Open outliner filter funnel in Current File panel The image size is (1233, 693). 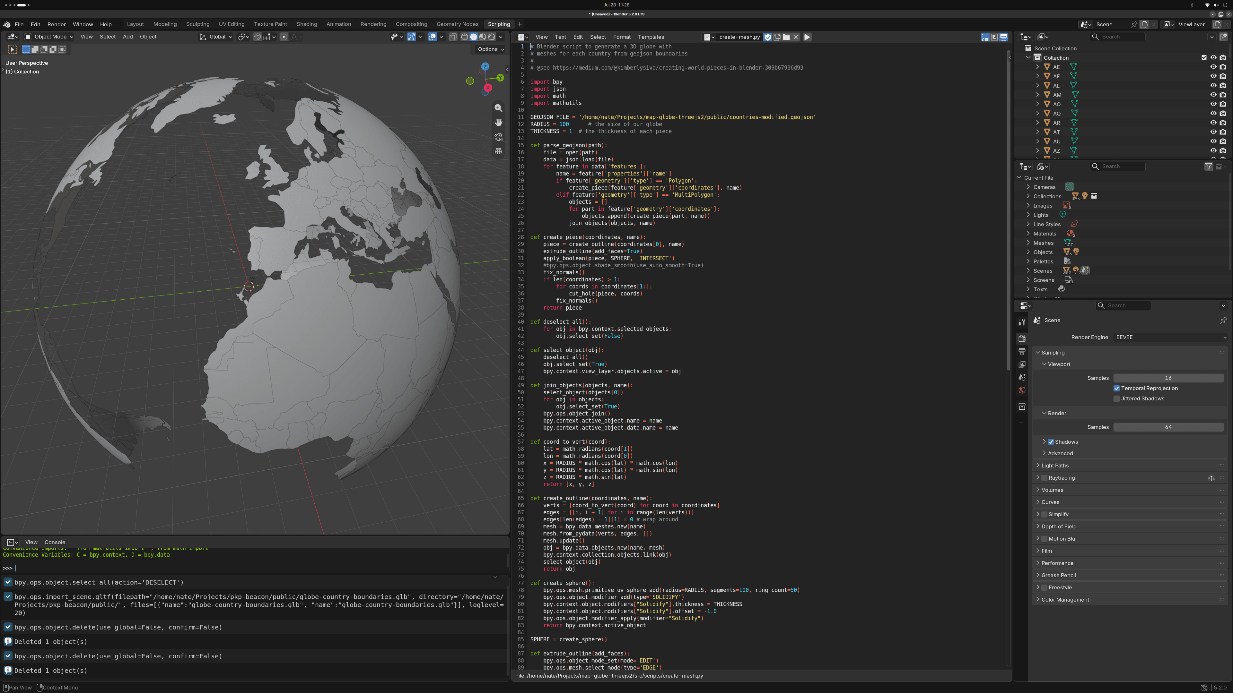point(1209,167)
